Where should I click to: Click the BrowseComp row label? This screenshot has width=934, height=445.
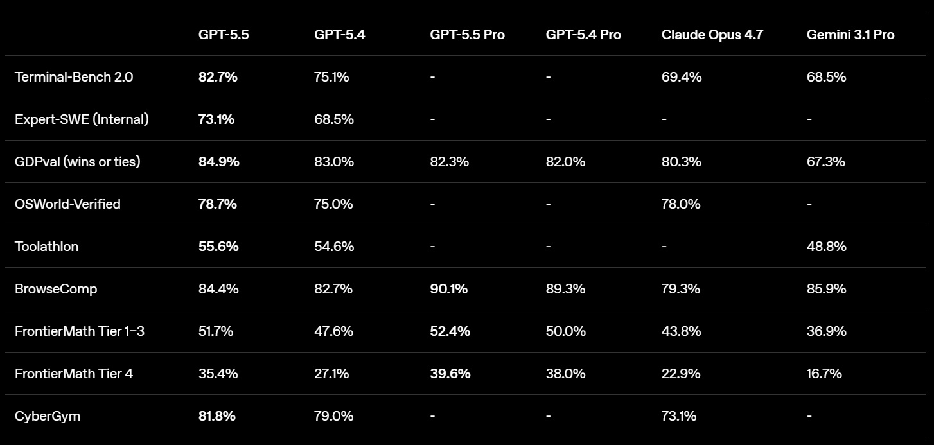click(56, 289)
